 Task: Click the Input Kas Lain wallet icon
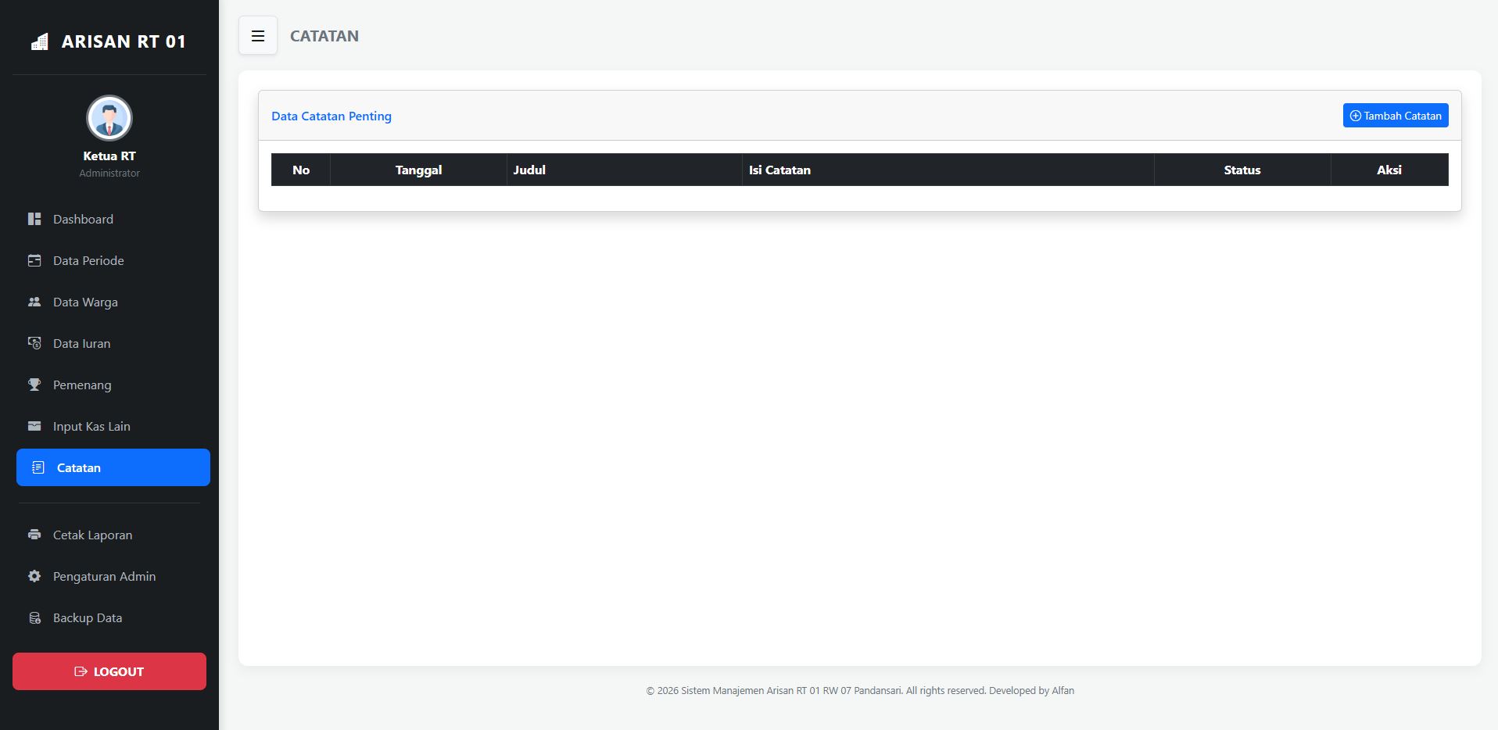click(x=34, y=427)
